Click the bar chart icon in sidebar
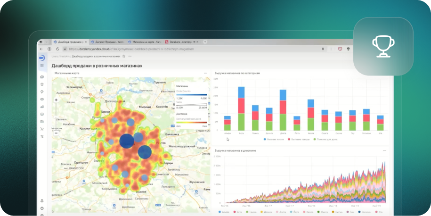This screenshot has width=431, height=216. [x=42, y=107]
